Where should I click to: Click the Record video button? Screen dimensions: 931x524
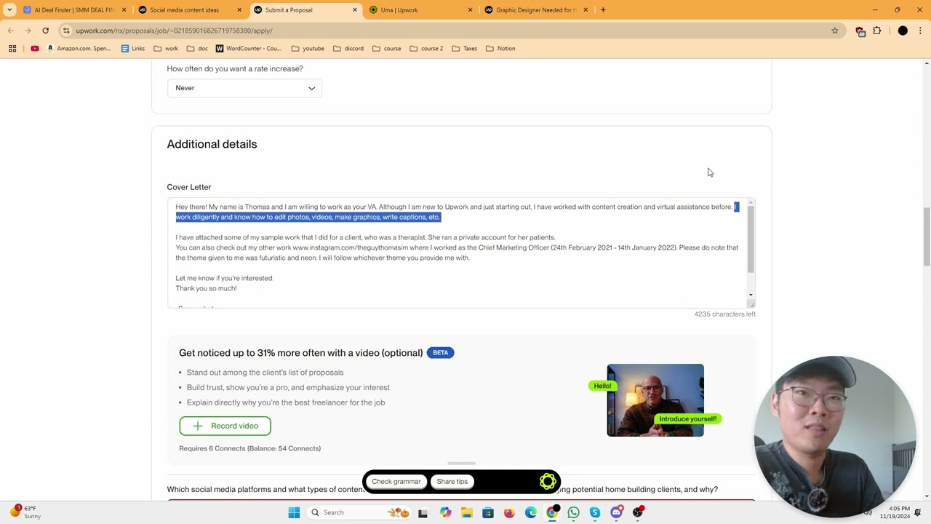pos(225,426)
